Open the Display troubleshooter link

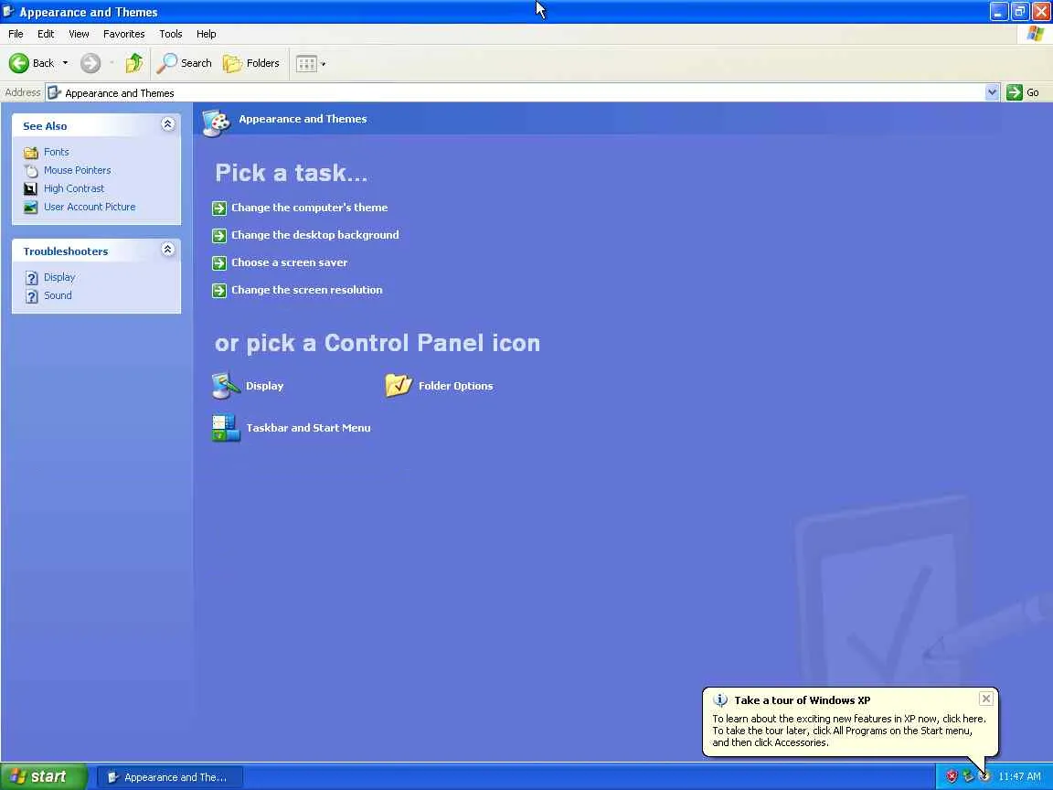pos(59,277)
